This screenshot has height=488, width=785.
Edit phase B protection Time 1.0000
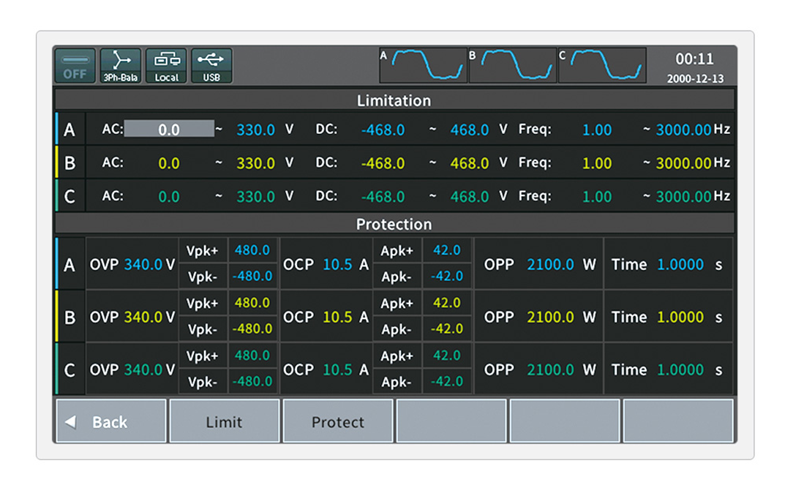[x=680, y=317]
